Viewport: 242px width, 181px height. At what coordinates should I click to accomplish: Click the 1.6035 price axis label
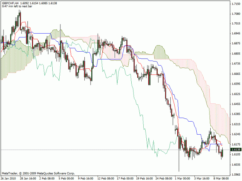tap(236, 164)
